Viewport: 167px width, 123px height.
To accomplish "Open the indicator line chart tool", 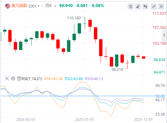I will click(131, 6).
